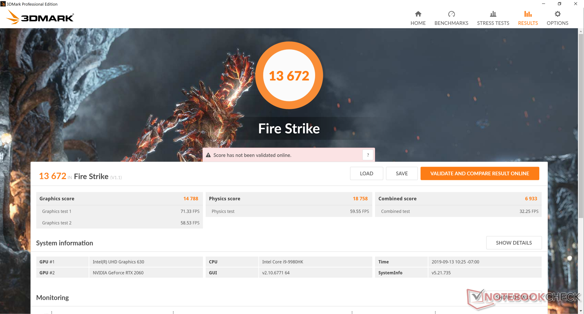Click the LOAD button
584x314 pixels.
(367, 174)
